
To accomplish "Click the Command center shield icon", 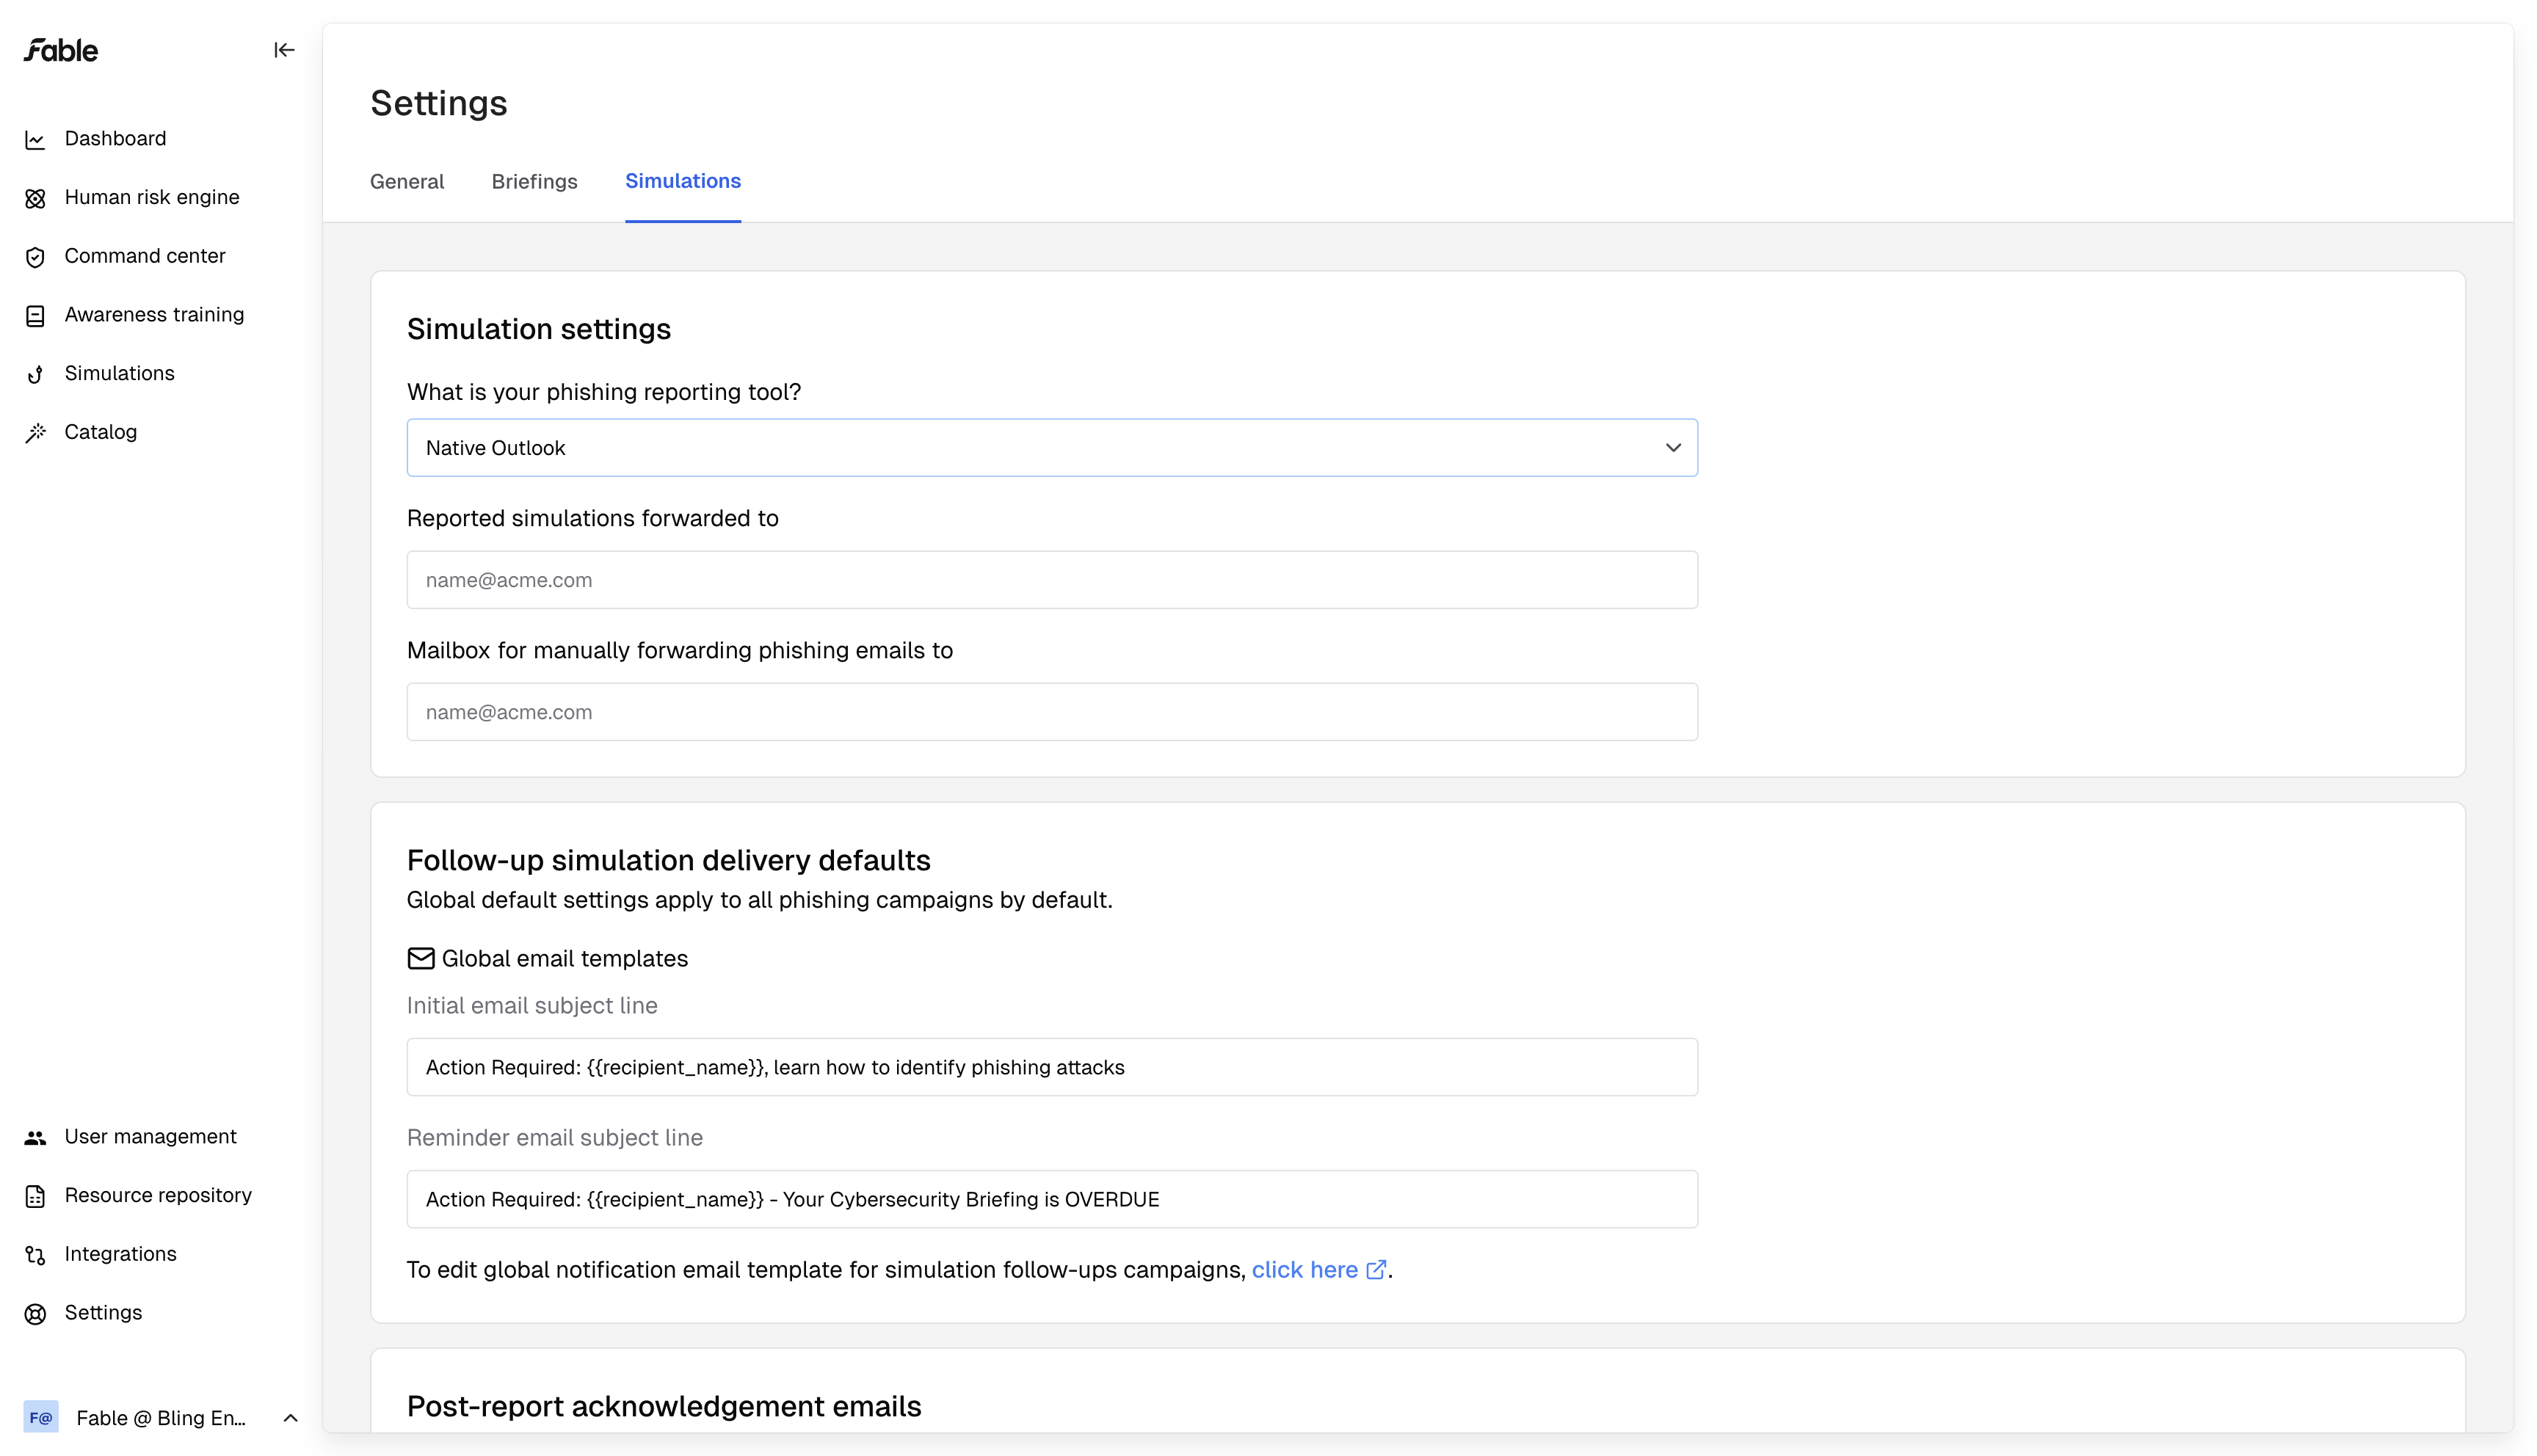I will [x=35, y=257].
